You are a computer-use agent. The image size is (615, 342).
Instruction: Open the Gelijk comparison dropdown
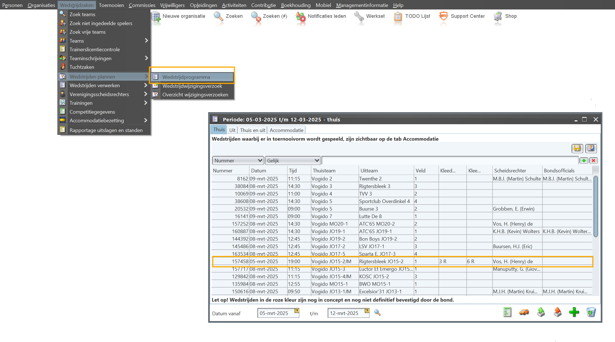[x=292, y=161]
